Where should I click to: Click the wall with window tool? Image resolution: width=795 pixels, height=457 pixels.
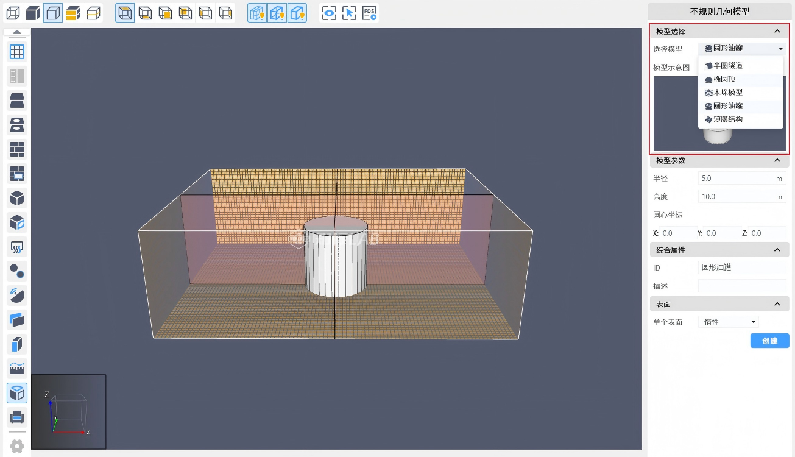17,174
